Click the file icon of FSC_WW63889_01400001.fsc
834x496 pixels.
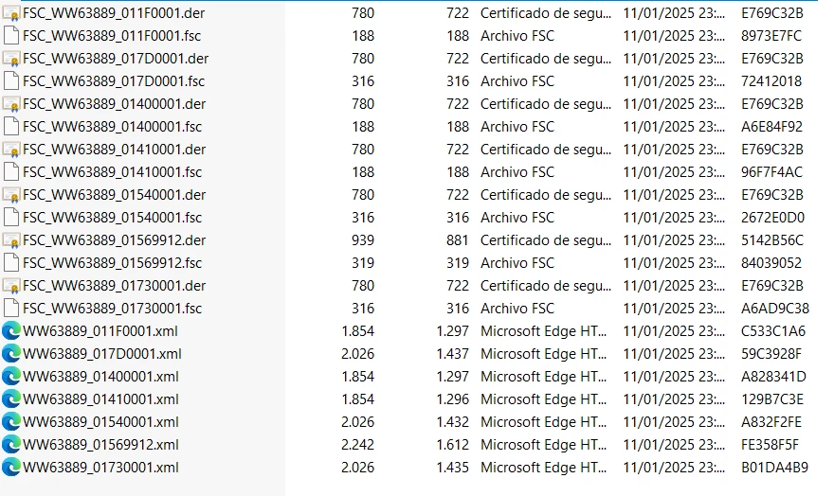[11, 127]
